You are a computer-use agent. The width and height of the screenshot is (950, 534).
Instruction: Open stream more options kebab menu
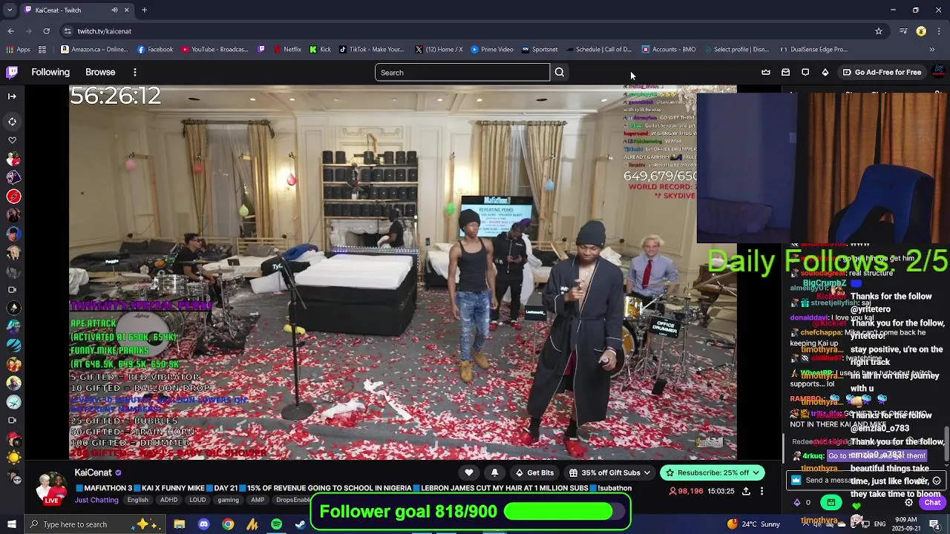tap(761, 491)
